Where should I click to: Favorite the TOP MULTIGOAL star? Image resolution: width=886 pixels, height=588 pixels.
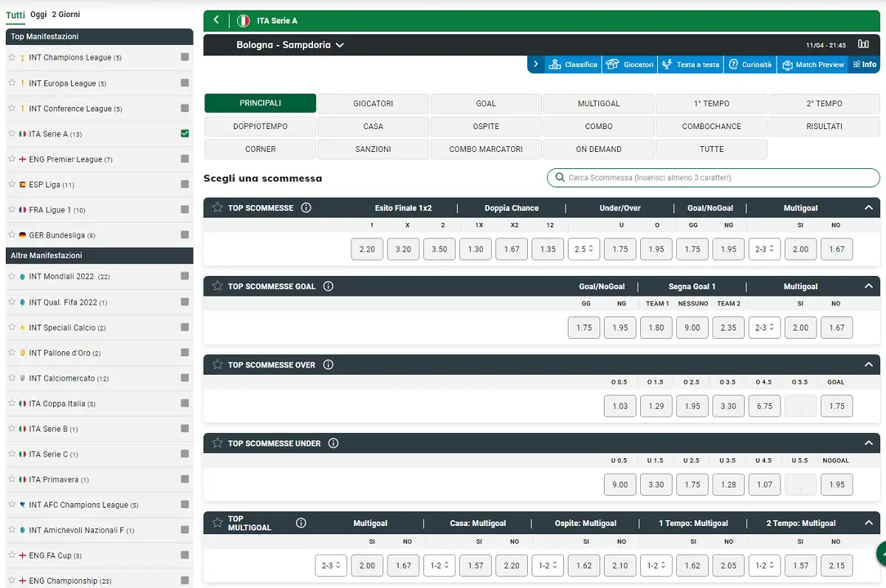click(217, 523)
